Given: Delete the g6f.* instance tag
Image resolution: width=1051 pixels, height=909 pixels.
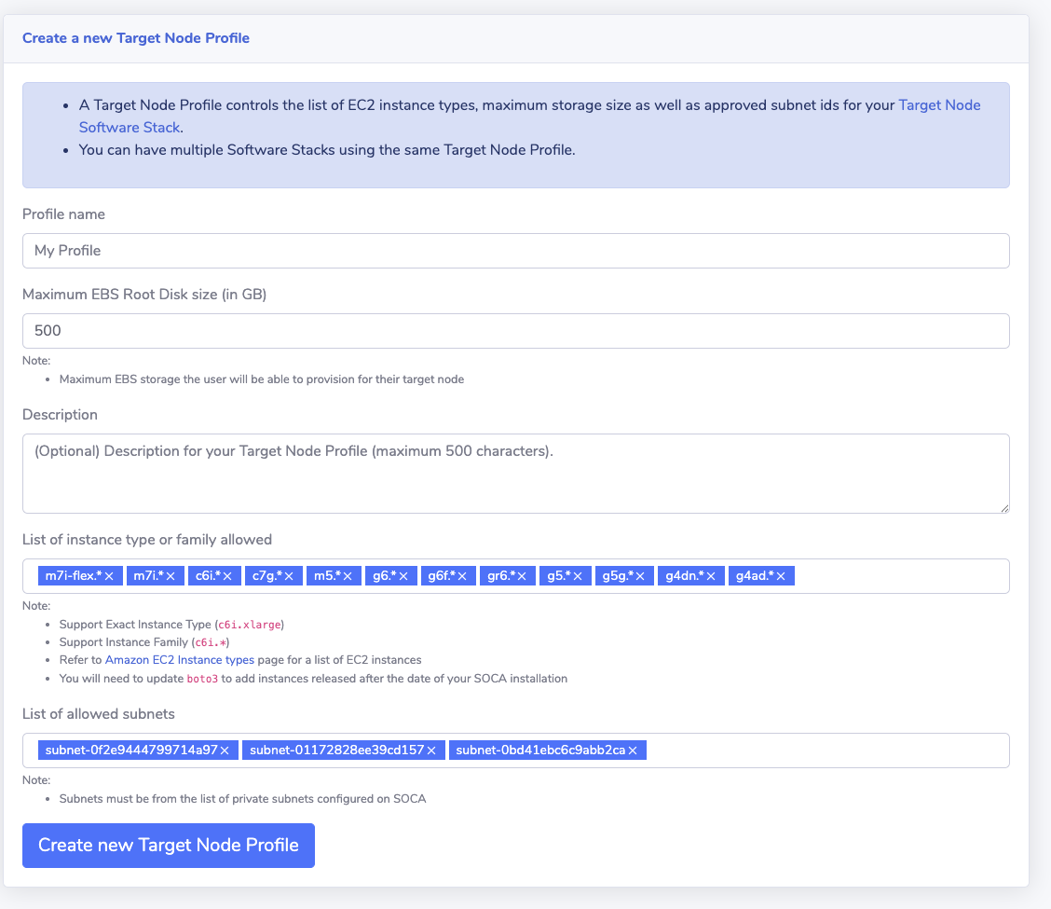Looking at the screenshot, I should coord(463,577).
